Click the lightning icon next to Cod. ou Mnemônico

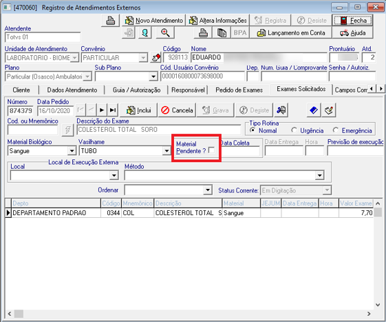coord(67,130)
